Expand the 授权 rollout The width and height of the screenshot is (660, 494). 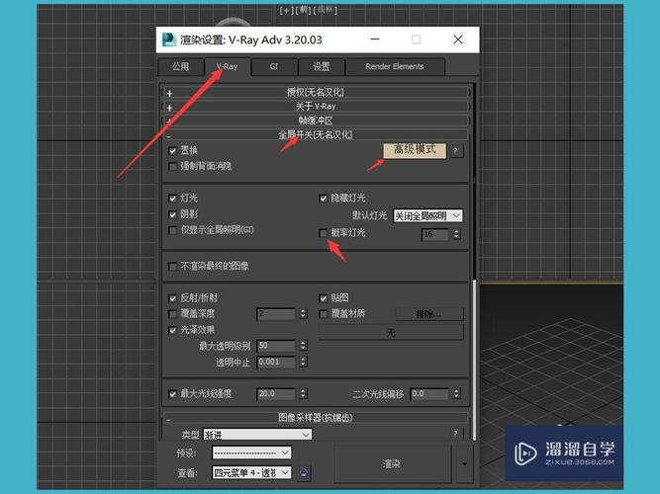click(x=316, y=92)
